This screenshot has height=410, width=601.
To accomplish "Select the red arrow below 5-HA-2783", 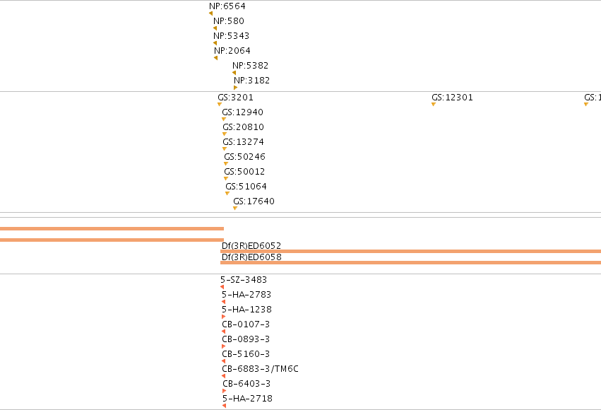I will click(x=223, y=302).
